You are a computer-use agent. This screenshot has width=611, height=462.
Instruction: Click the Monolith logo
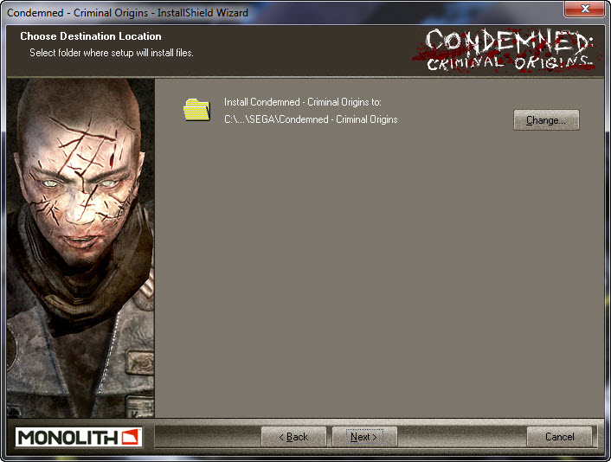coord(79,437)
